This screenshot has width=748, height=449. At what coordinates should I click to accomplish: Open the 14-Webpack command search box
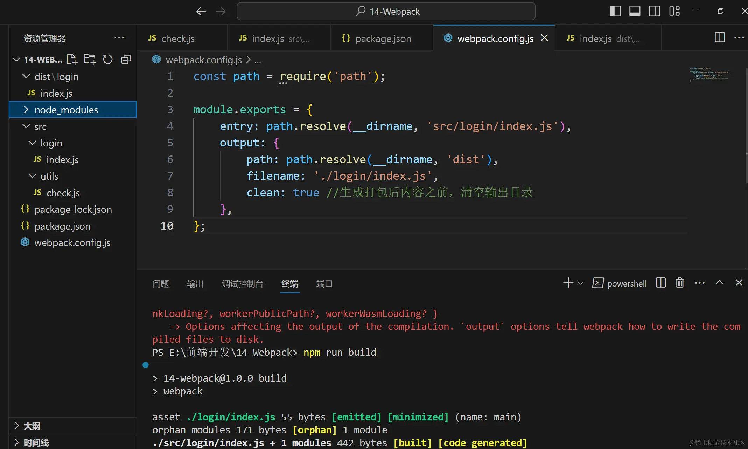pos(386,12)
